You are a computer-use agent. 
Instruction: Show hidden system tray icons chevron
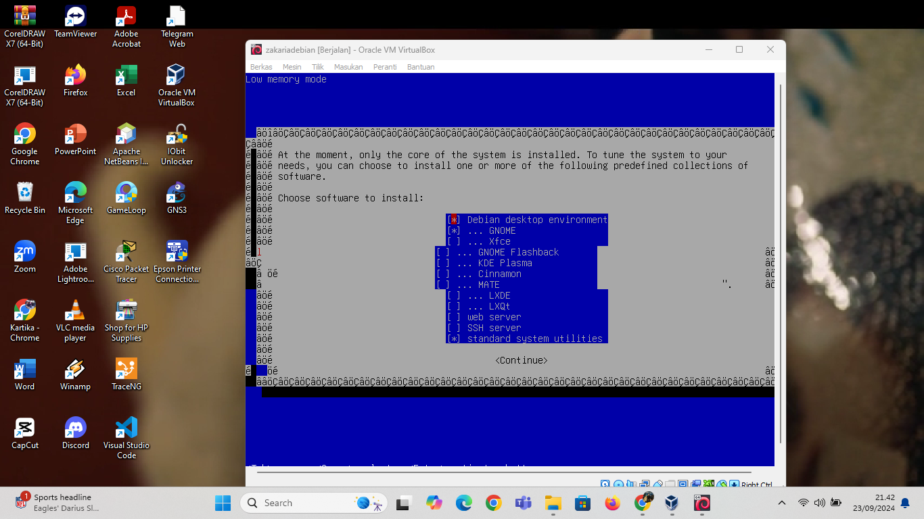click(782, 503)
